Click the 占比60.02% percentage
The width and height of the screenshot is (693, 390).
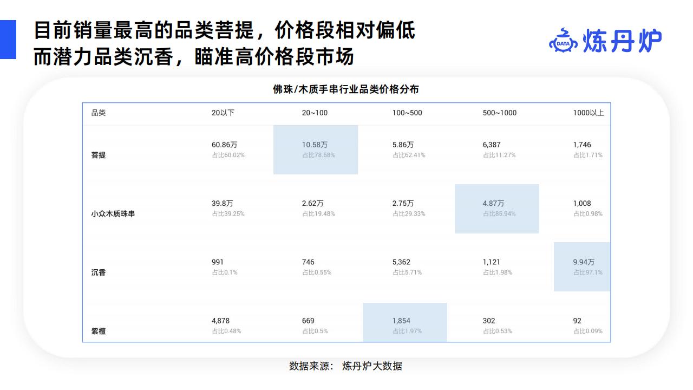click(x=228, y=155)
